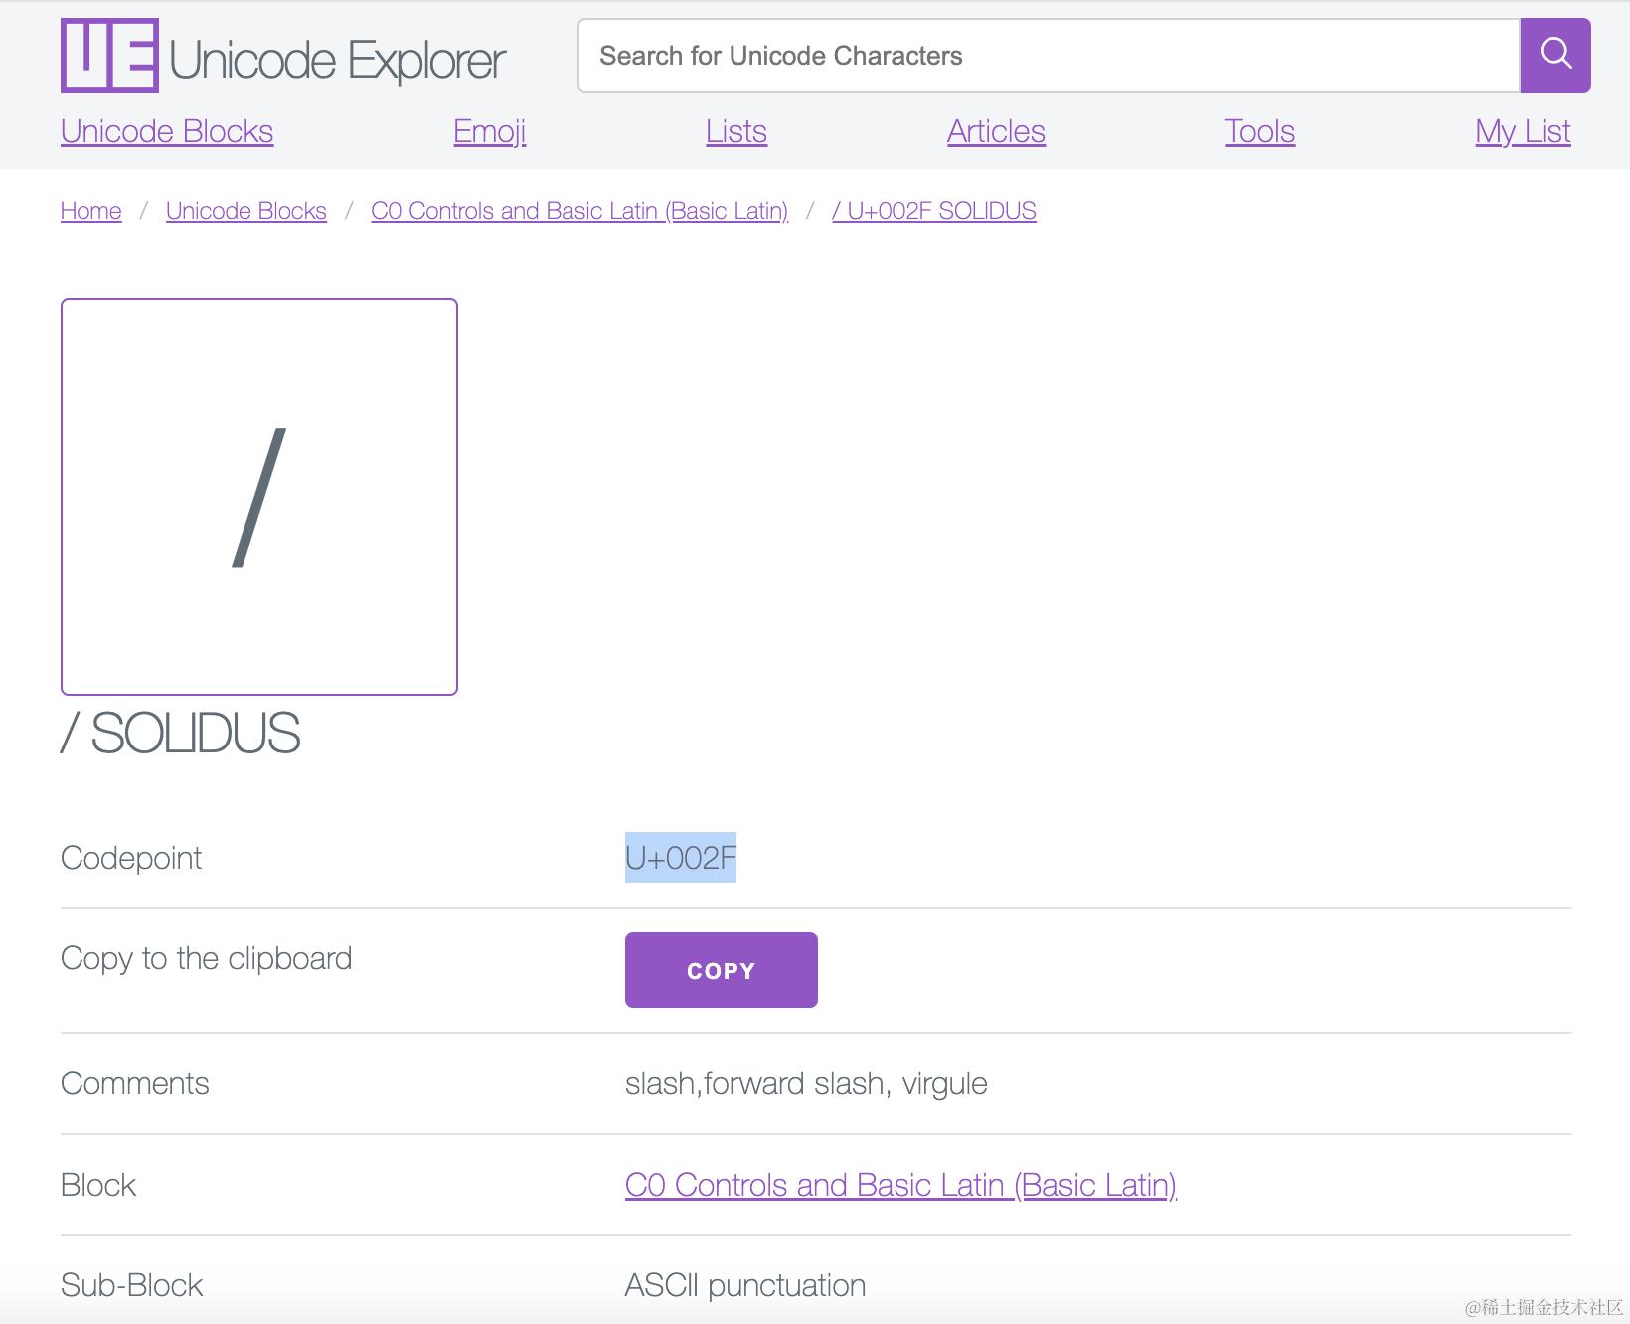Click the 'Codepoint' row label
Viewport: 1630px width, 1324px height.
click(x=131, y=858)
